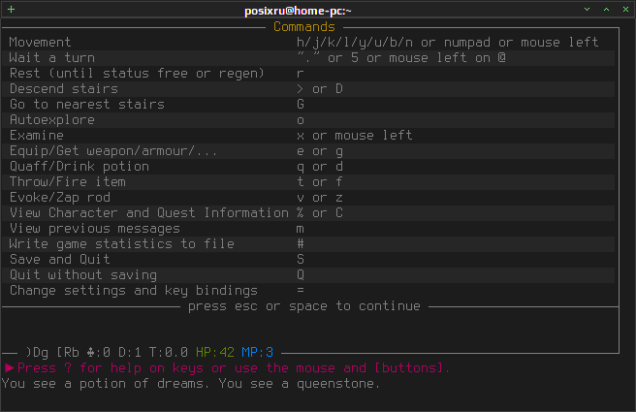
Task: Click the 'q or d' key binding
Action: (x=320, y=167)
